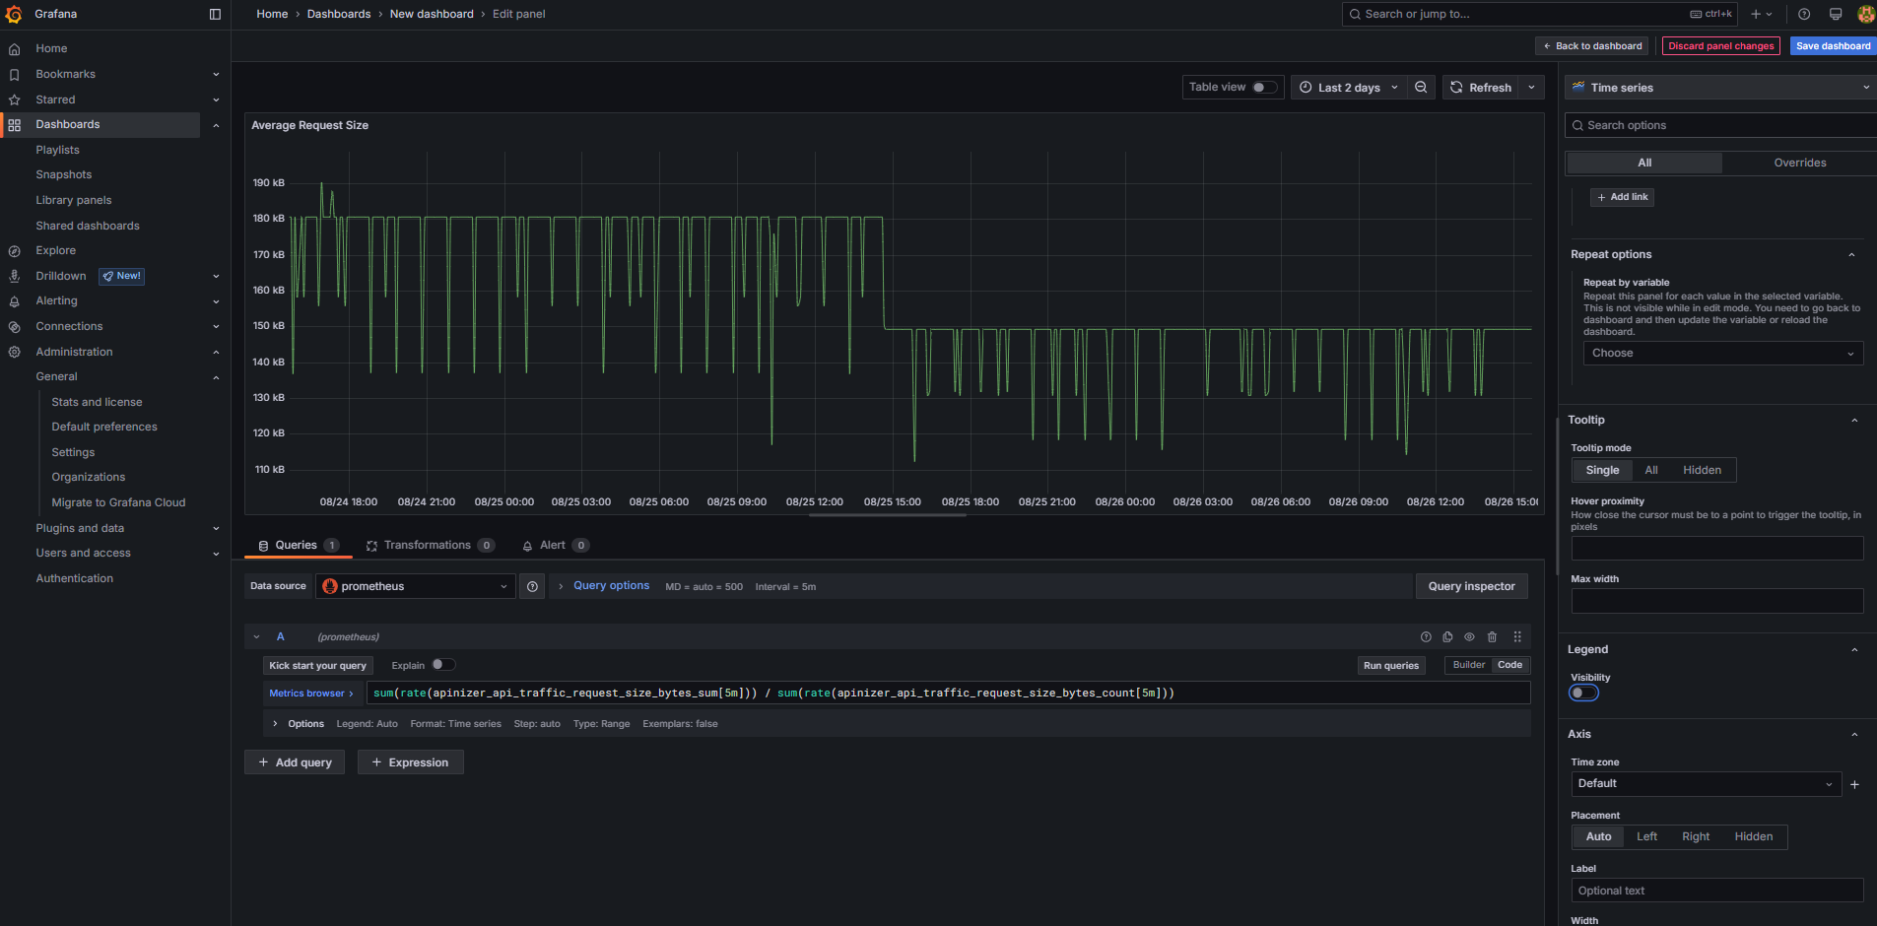The width and height of the screenshot is (1877, 926).
Task: Switch to the Transformations tab
Action: (x=430, y=546)
